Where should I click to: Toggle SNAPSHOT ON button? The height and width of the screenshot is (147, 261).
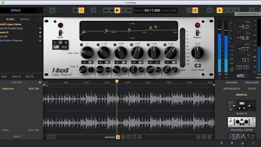pos(118,137)
